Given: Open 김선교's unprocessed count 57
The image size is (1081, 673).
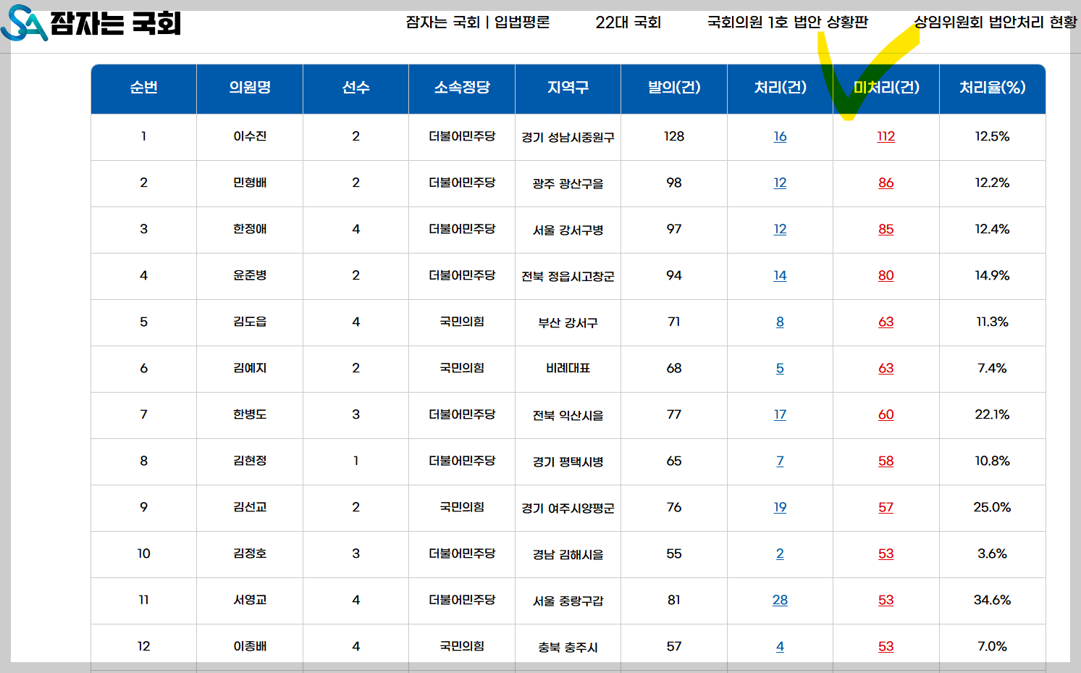Looking at the screenshot, I should coord(886,507).
